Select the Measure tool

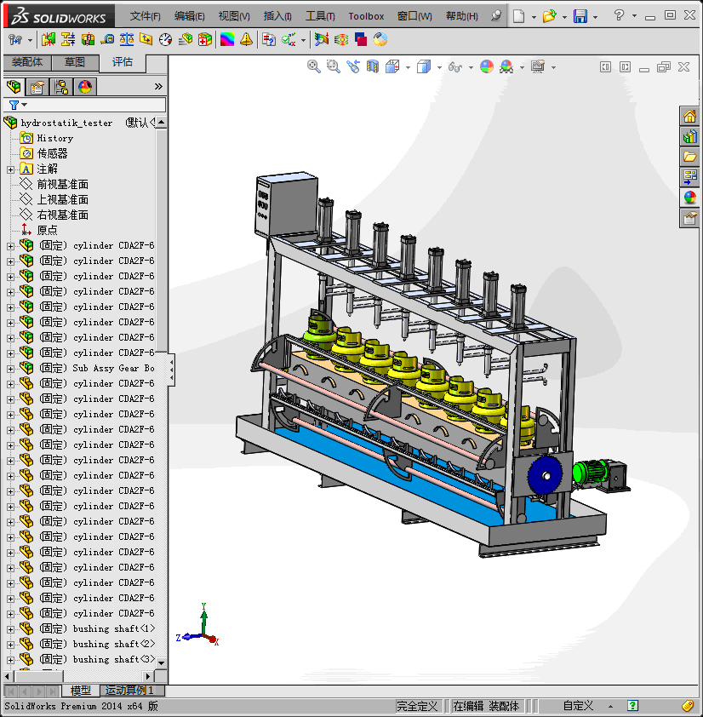click(107, 40)
